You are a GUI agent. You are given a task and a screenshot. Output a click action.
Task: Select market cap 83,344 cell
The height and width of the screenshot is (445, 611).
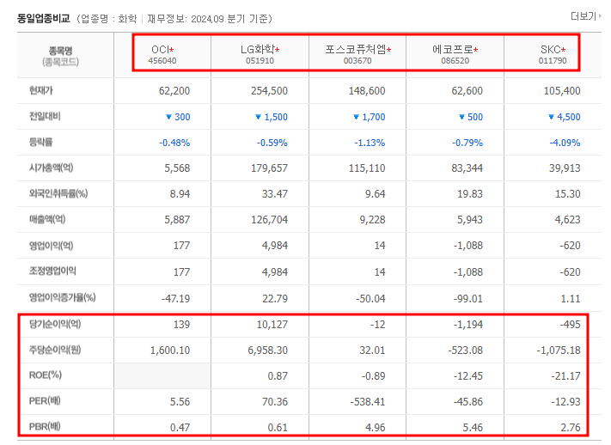[x=467, y=168]
